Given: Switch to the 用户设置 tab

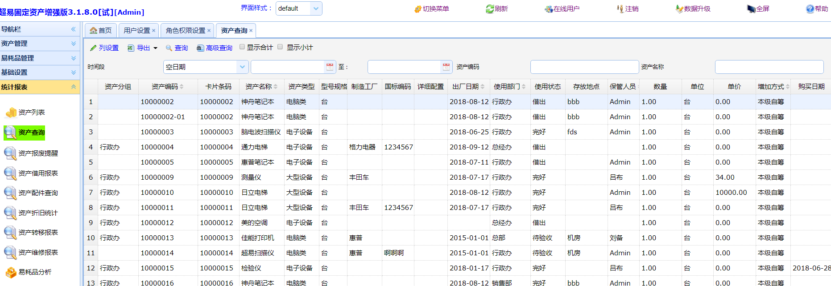Looking at the screenshot, I should [136, 30].
